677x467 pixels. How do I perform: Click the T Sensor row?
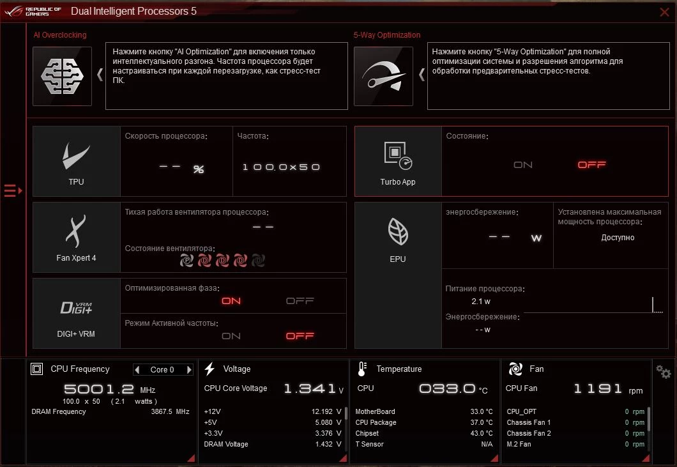(424, 444)
